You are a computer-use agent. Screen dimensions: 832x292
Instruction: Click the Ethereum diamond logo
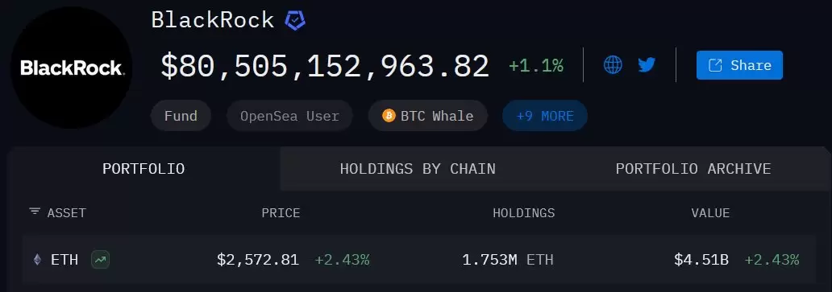tap(37, 260)
